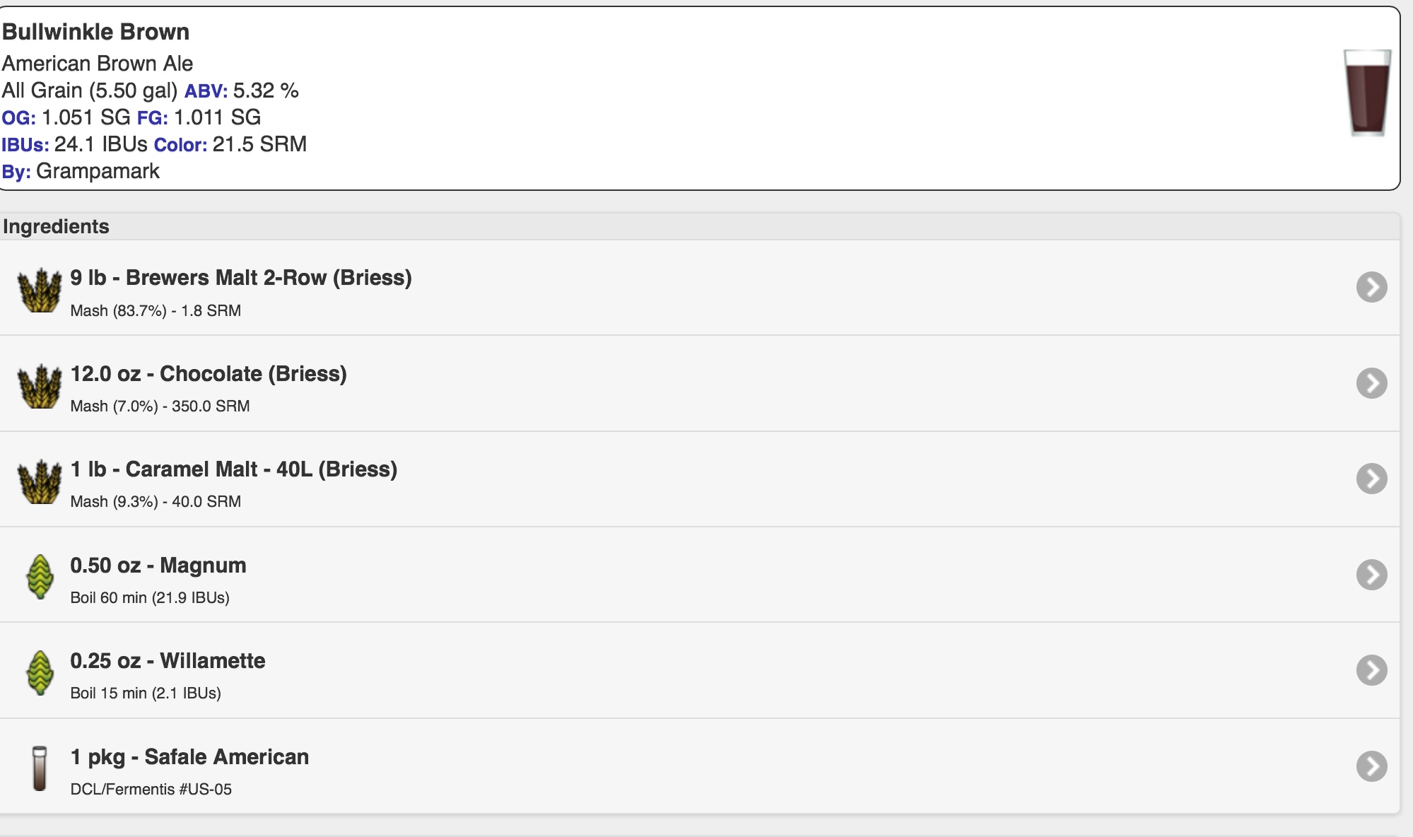Viewport: 1413px width, 837px height.
Task: Click the hop cone icon next to Willamette
Action: 40,672
